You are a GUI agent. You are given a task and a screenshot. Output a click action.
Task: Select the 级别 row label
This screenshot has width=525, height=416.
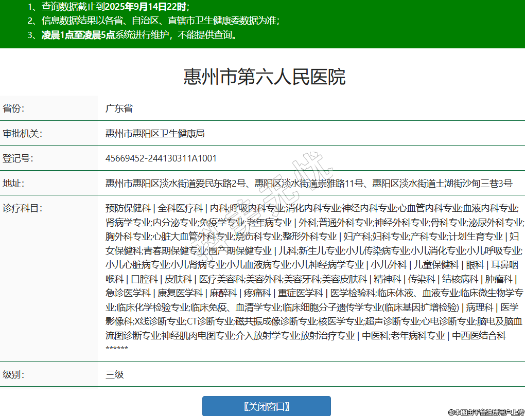(14, 374)
